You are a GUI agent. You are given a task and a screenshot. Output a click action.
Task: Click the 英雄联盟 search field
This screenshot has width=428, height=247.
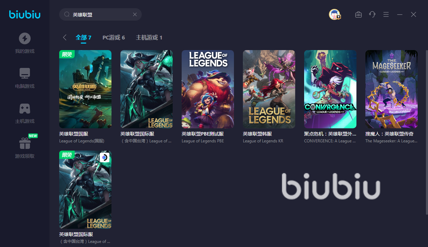tap(100, 14)
